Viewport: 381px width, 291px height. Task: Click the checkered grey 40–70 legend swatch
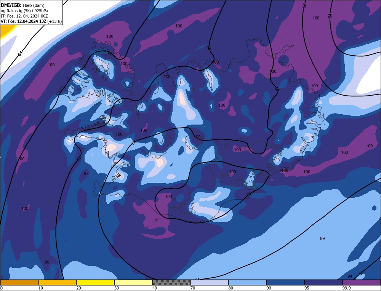point(171,283)
